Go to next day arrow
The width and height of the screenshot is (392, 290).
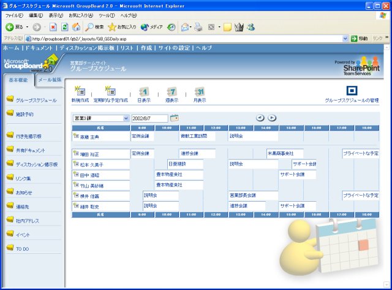point(272,118)
